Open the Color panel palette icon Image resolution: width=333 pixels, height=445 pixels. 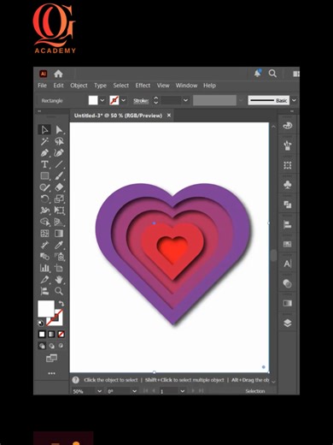[x=288, y=126]
